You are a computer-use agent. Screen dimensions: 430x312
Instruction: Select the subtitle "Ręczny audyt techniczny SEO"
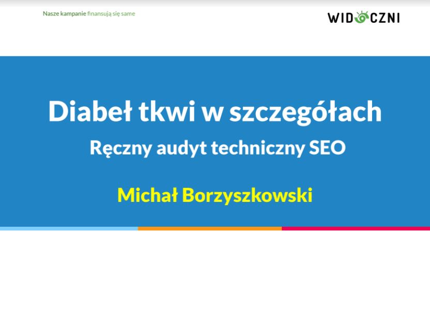(x=217, y=148)
